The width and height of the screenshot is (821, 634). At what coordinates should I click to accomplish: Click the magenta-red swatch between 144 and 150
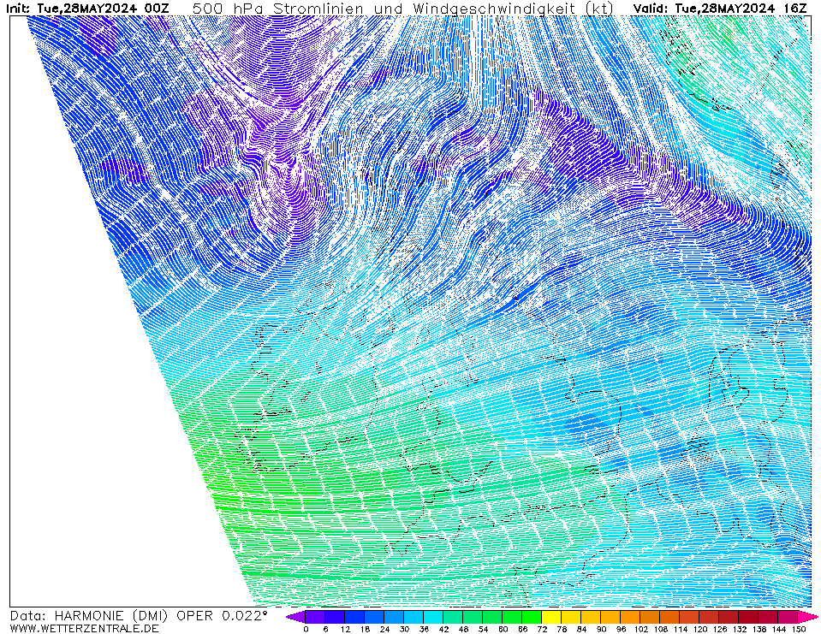[x=788, y=617]
